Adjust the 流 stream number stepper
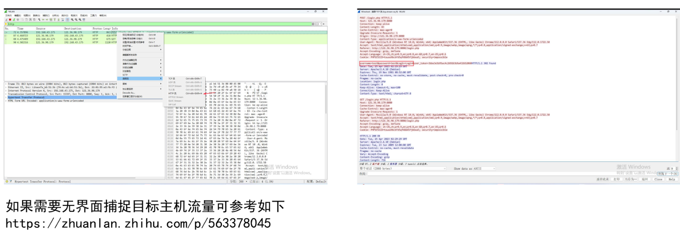 coord(677,169)
